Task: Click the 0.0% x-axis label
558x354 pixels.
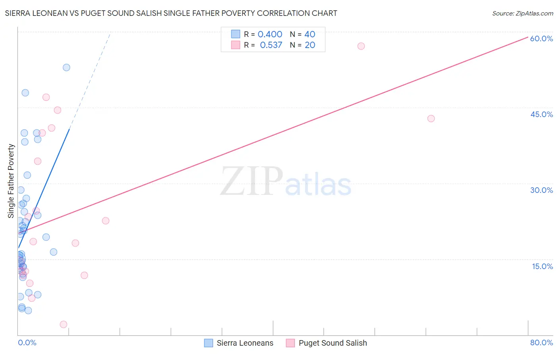Action: [27, 342]
